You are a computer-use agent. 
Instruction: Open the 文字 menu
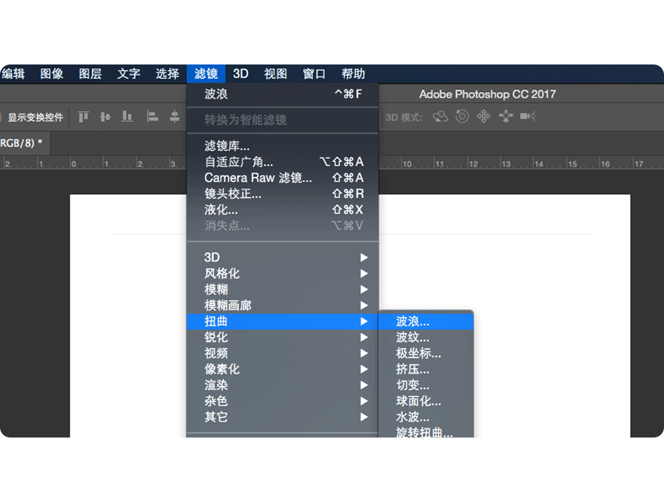click(x=129, y=74)
